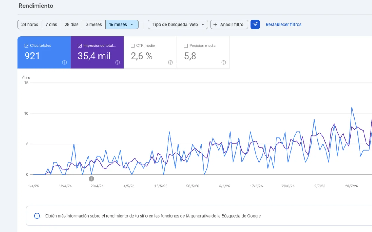Click the annotation marker 1 on the chart axis
This screenshot has width=372, height=232.
(91, 179)
